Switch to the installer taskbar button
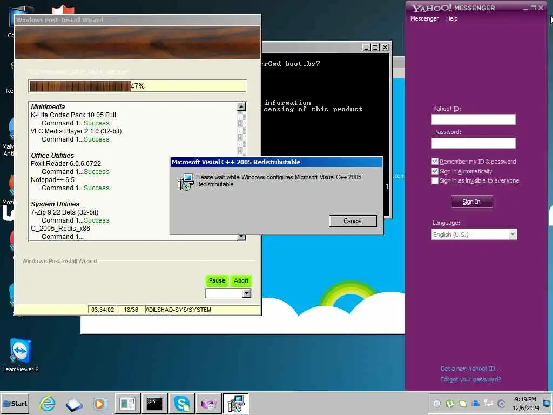The width and height of the screenshot is (553, 415). (235, 403)
